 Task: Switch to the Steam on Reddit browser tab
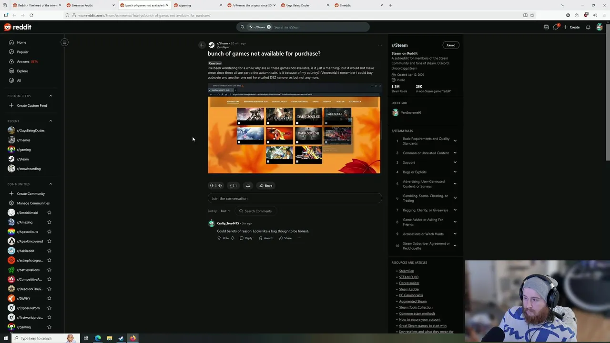[x=90, y=5]
